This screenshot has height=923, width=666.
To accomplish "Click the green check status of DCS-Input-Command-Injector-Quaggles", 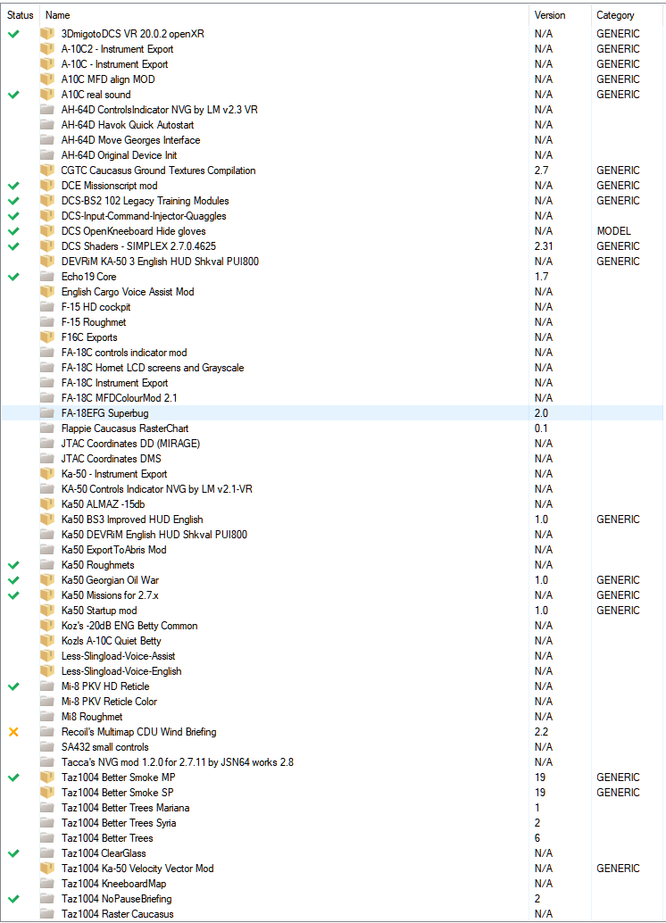I will tap(13, 216).
